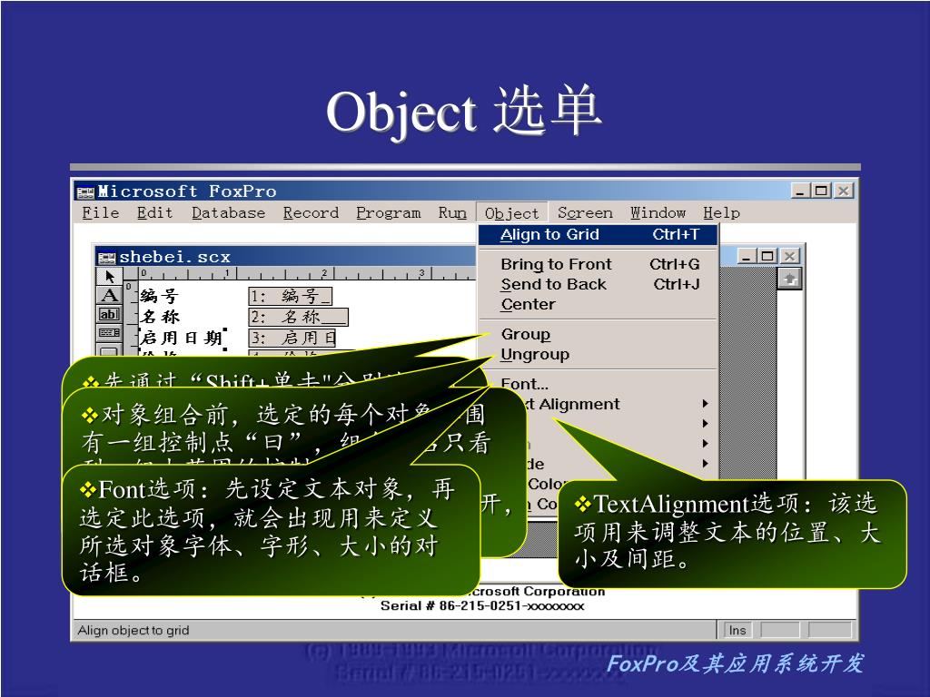The image size is (930, 697).
Task: Click the shebei.scx window icon
Action: 107,257
